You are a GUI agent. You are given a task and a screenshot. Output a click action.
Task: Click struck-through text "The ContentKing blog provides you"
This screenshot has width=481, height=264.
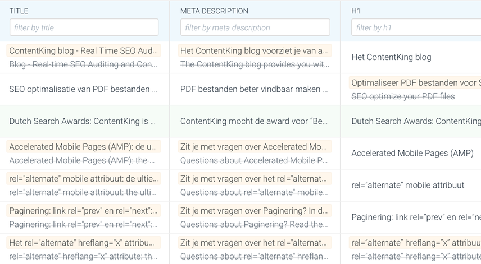255,64
